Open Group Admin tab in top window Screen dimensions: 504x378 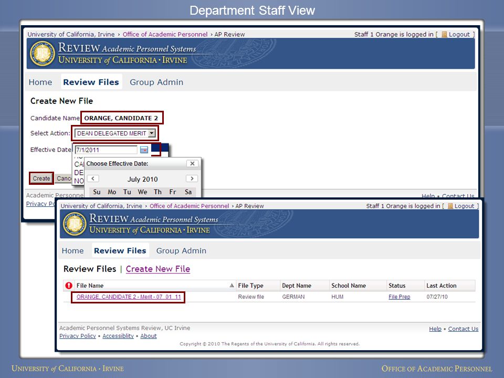(x=156, y=82)
